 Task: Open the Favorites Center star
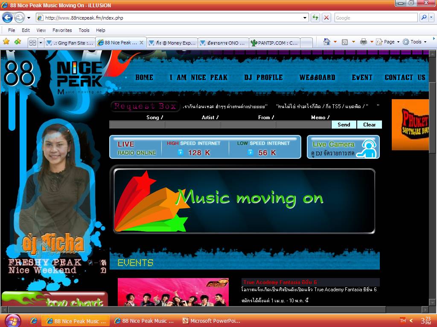[6, 42]
